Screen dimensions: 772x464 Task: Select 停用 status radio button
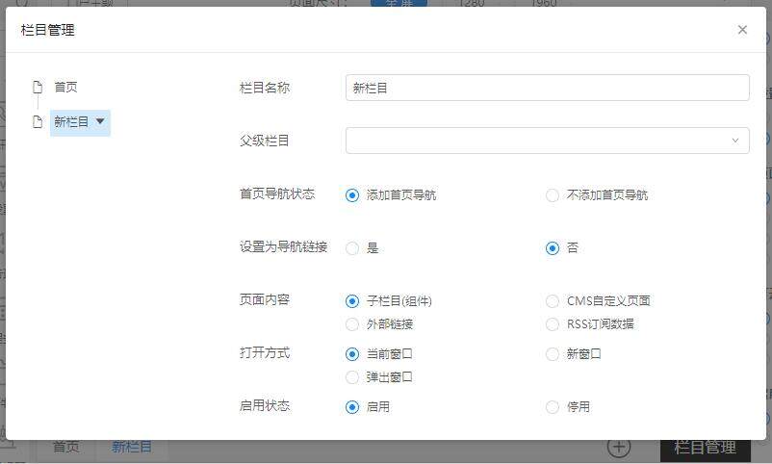click(553, 407)
